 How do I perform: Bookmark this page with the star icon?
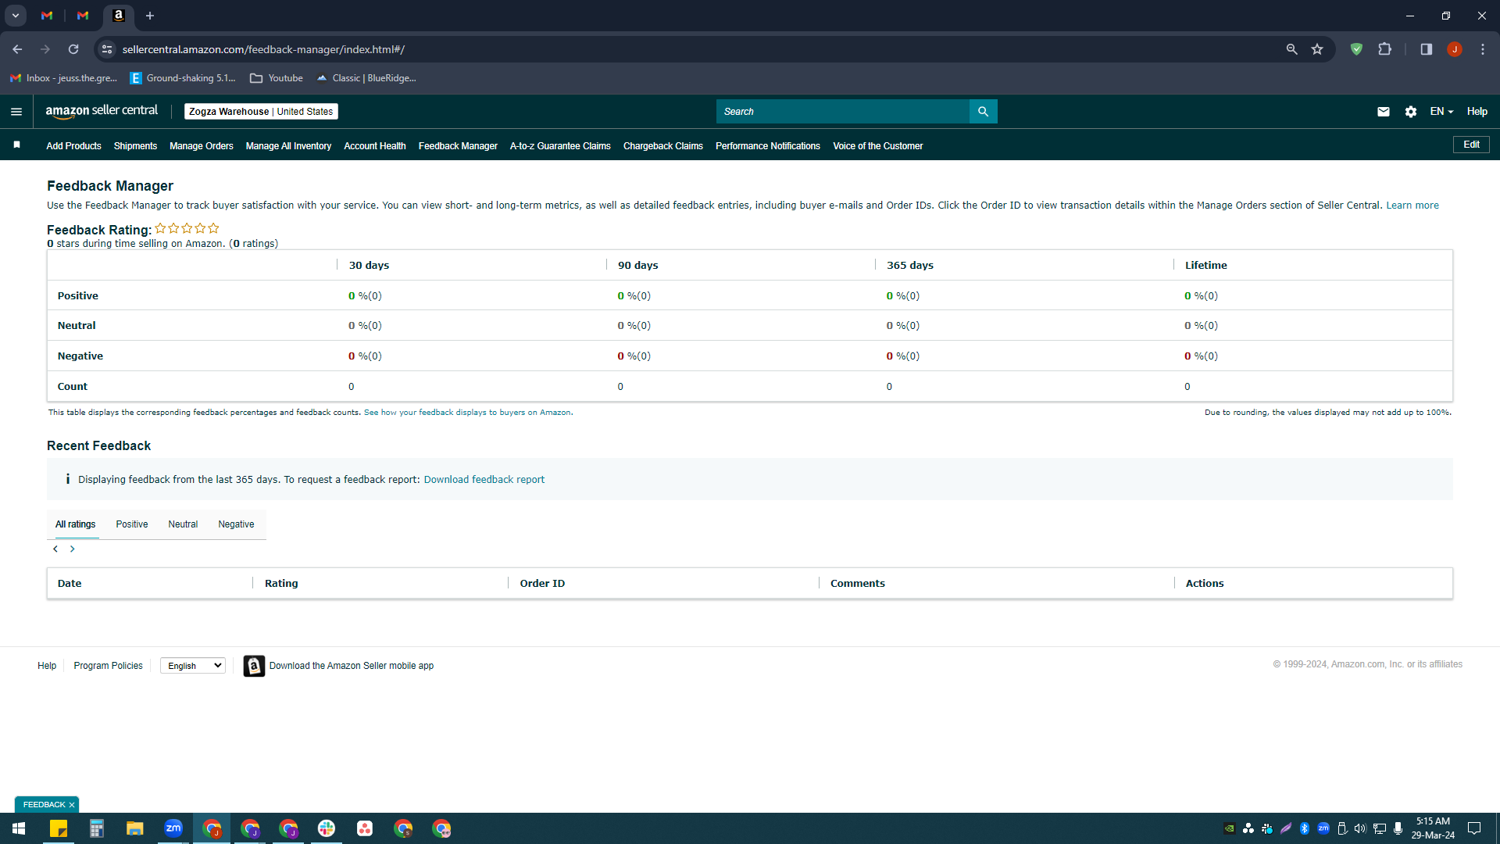tap(1317, 49)
